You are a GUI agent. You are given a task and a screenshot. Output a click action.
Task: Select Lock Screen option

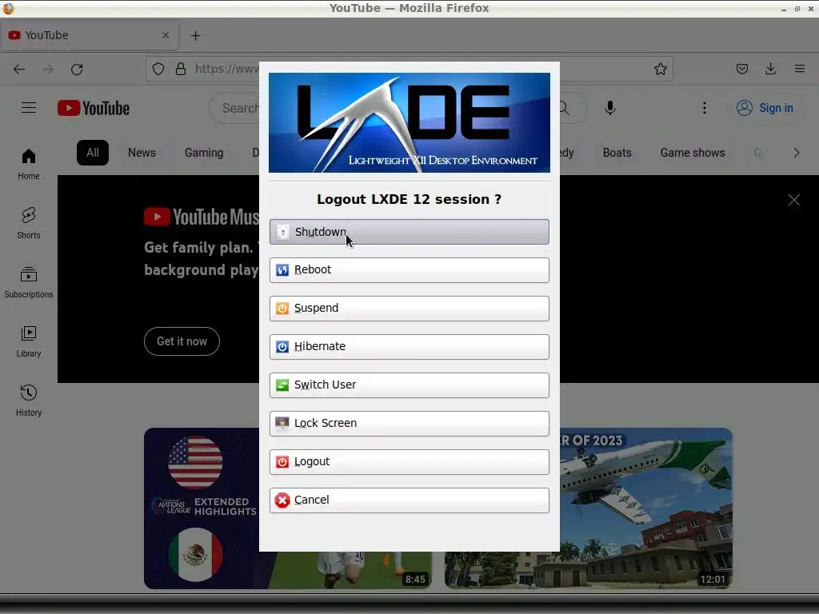[x=409, y=424]
